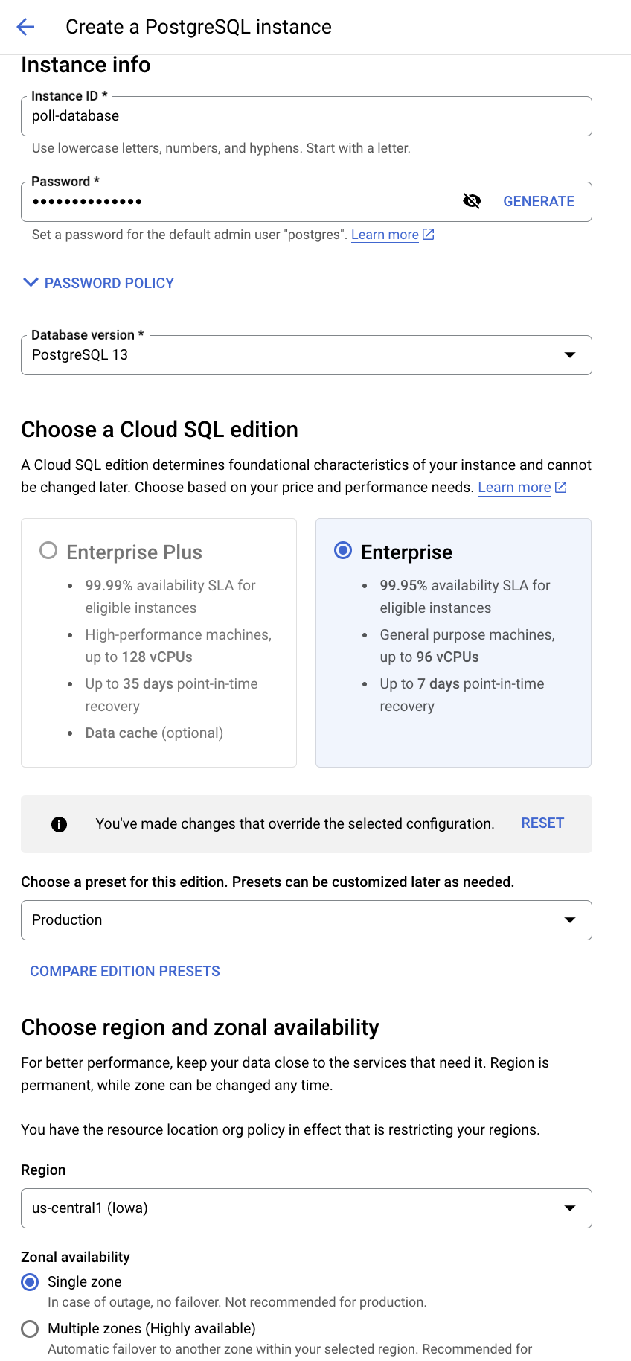Open the Region dropdown us-central1 (Iowa)
This screenshot has height=1361, width=631.
pos(307,1208)
